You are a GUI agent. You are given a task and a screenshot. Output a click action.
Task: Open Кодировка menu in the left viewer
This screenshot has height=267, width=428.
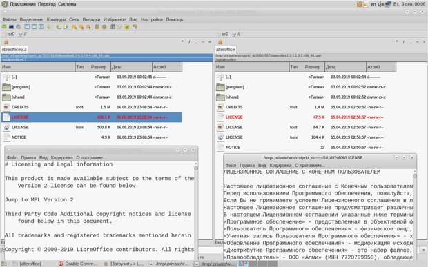pyautogui.click(x=62, y=157)
